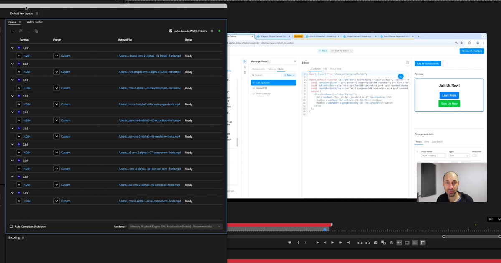Viewport: 501px width, 263px height.
Task: Toggle the grid overlay icon in monitor controls
Action: coord(415,243)
